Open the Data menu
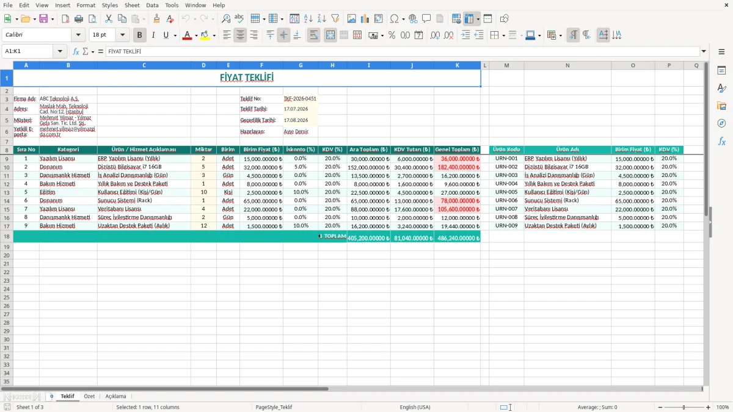This screenshot has height=412, width=733. [152, 5]
